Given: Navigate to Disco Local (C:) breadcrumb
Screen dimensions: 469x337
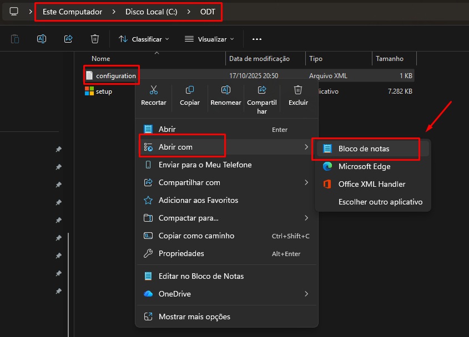Looking at the screenshot, I should click(x=152, y=12).
